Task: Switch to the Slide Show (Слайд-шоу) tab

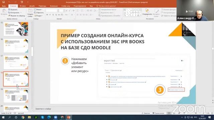Action: click(66, 6)
